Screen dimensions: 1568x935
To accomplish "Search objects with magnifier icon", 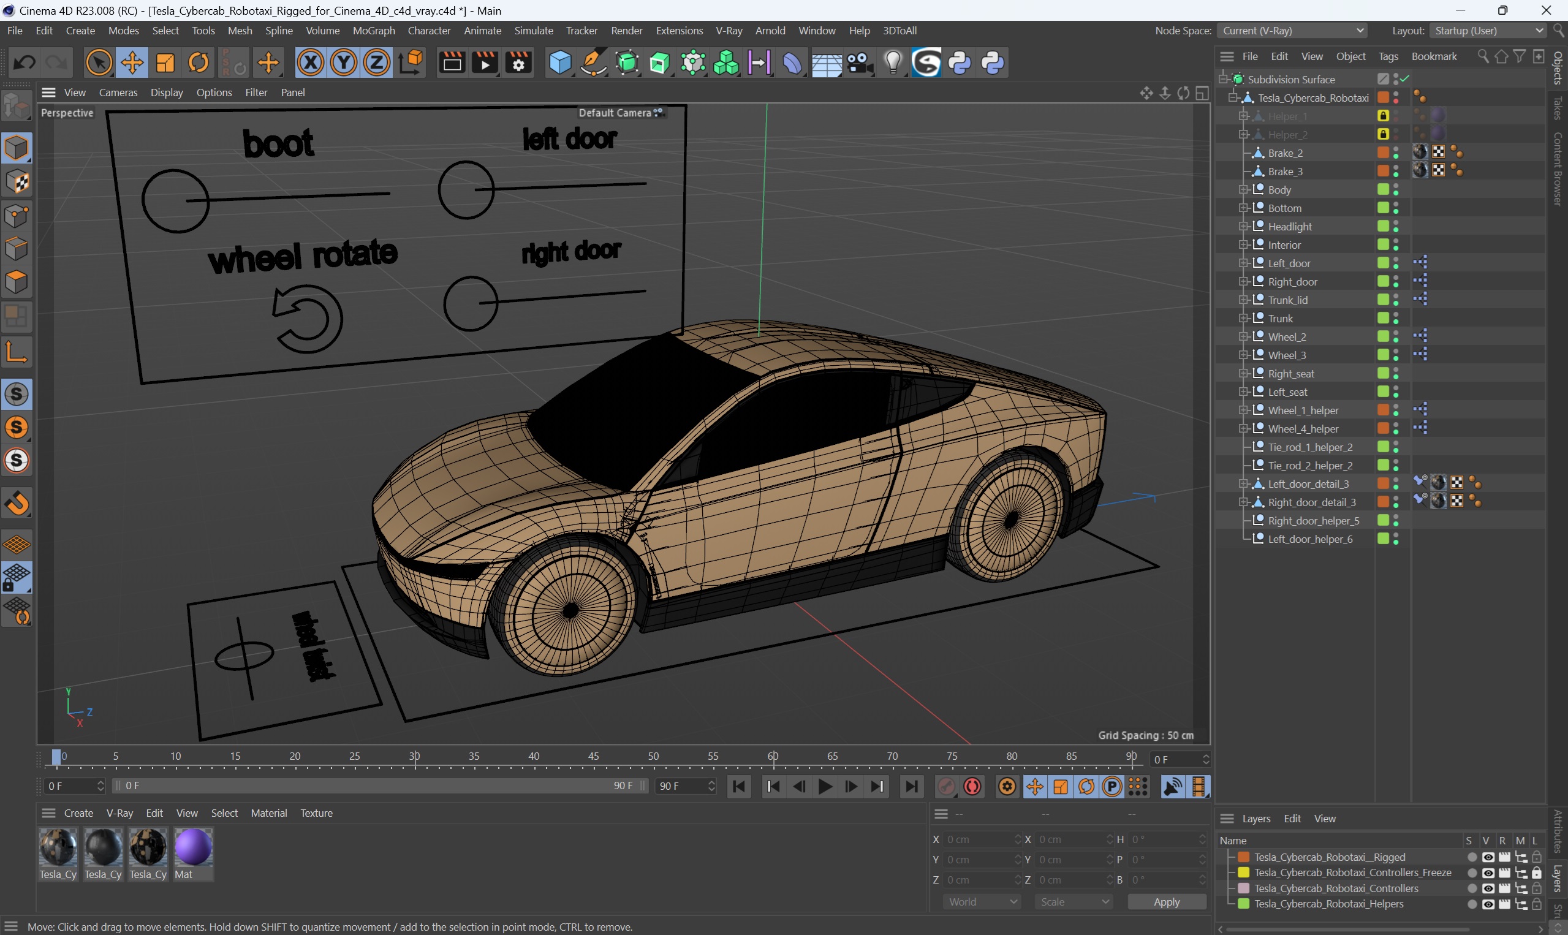I will coord(1483,57).
